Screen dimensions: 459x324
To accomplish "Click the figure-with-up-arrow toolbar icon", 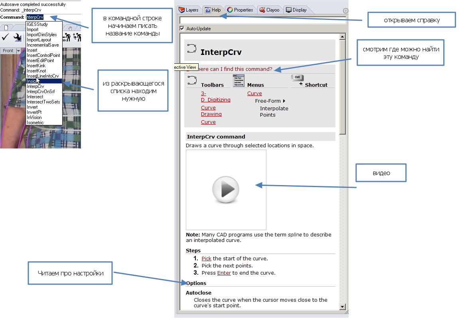I will (77, 37).
